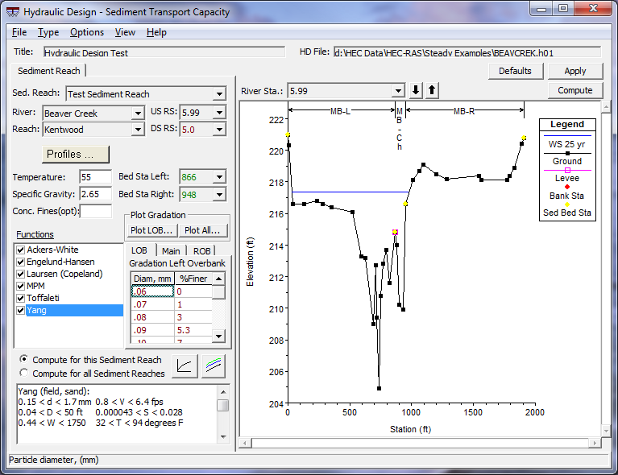
Task: Switch to the ROB gradation tab
Action: click(202, 250)
